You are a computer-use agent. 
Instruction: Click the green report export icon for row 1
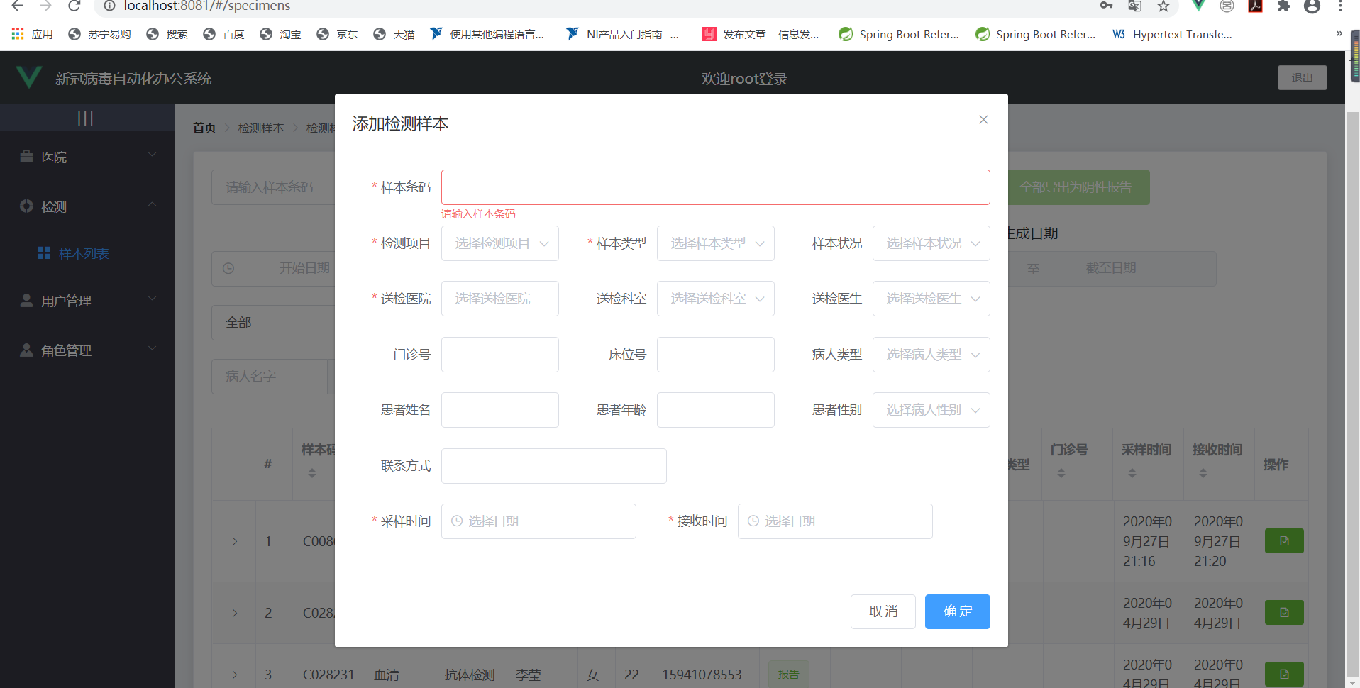pos(1283,540)
